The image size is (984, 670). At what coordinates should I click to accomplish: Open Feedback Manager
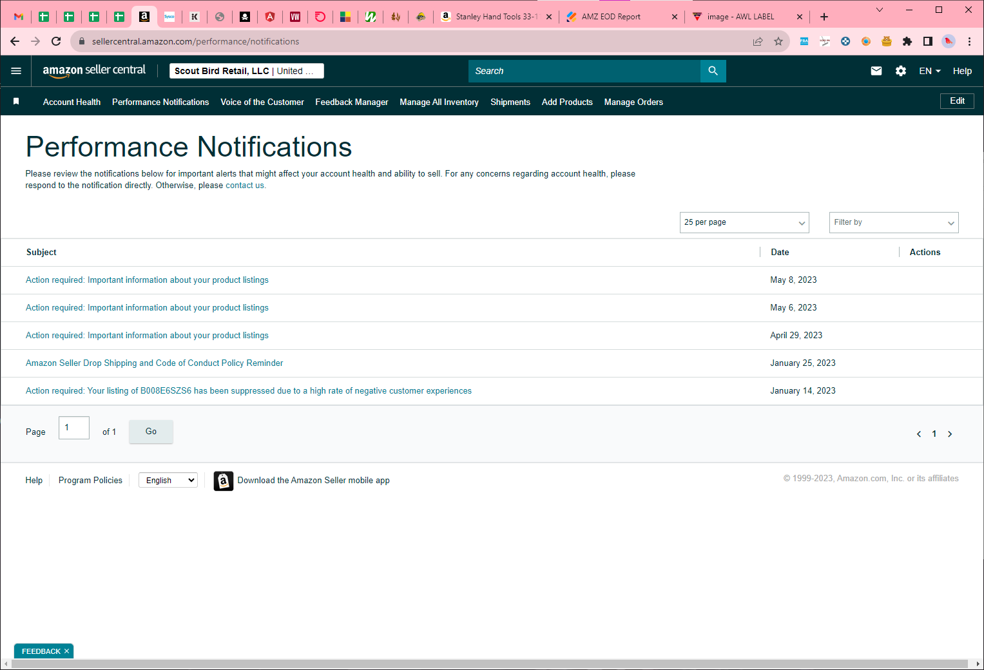coord(352,102)
